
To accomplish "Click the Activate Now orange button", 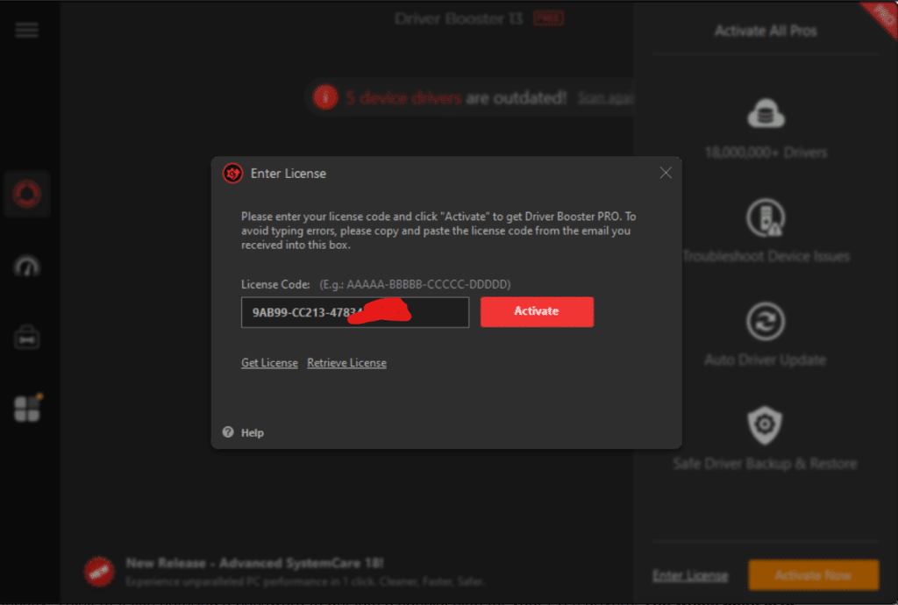I will (814, 574).
